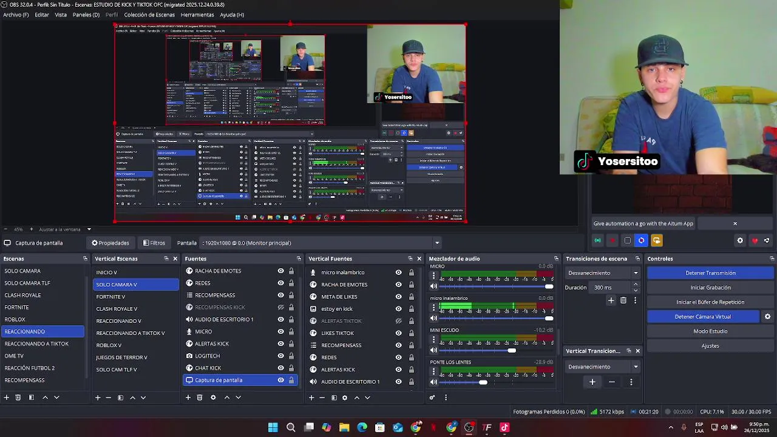Lock the LOGITECH source in Fuentes
The width and height of the screenshot is (777, 437).
291,356
